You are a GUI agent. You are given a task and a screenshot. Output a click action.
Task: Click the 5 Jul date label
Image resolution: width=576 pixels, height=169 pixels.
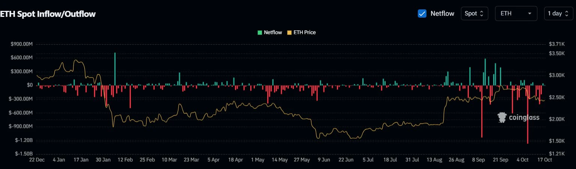(x=368, y=160)
